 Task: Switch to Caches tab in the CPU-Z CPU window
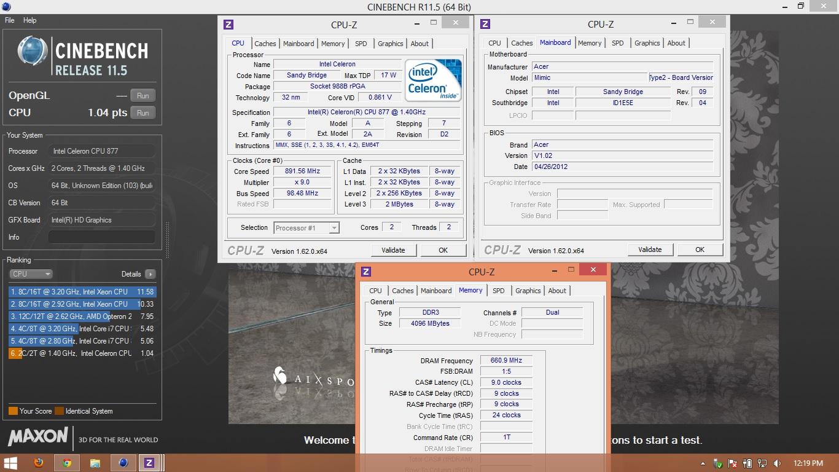[x=265, y=44]
